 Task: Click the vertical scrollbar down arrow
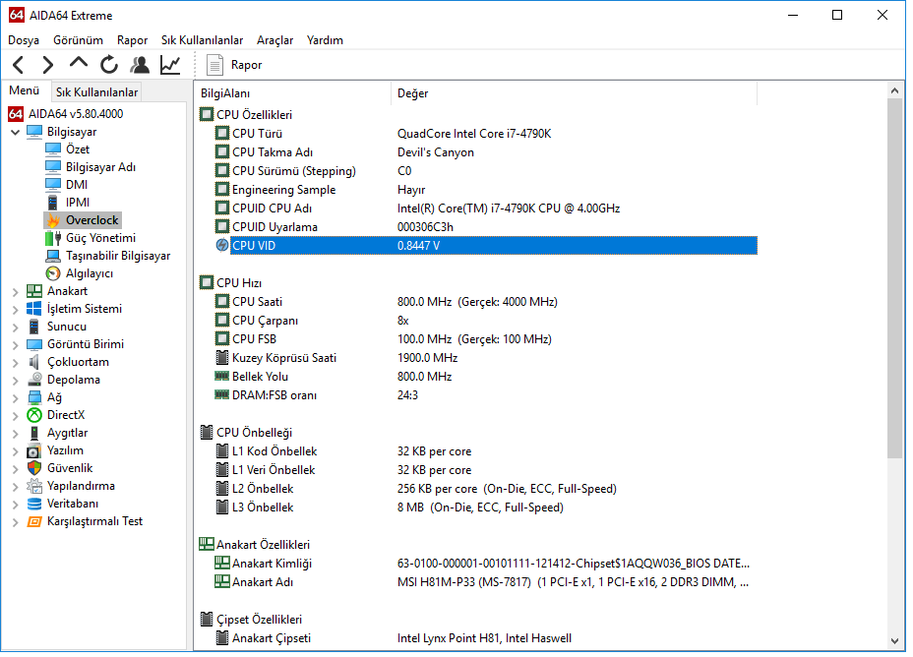pos(895,640)
